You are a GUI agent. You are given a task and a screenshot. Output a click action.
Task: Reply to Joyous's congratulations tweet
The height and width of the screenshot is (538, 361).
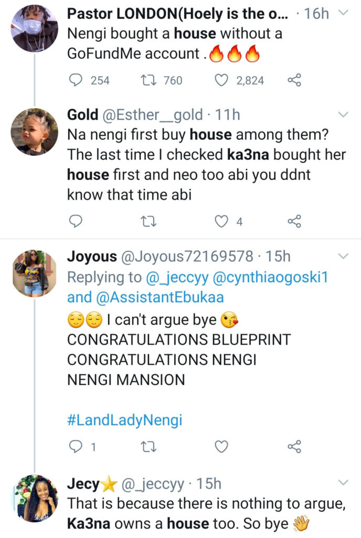tap(76, 447)
